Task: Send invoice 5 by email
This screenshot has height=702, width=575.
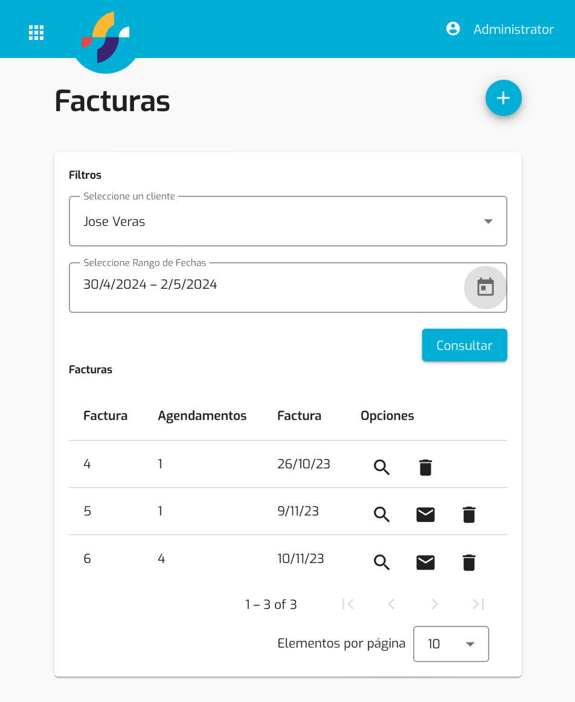Action: [426, 514]
